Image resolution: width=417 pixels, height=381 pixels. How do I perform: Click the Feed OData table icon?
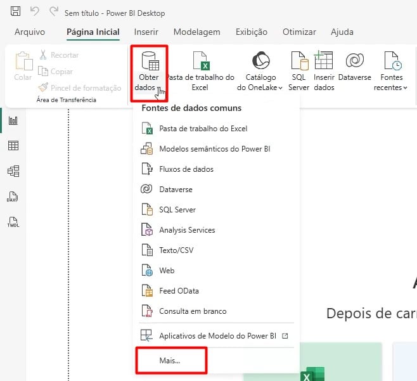point(147,290)
